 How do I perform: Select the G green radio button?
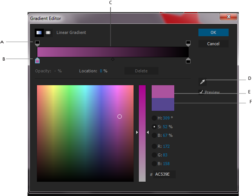pyautogui.click(x=154, y=155)
